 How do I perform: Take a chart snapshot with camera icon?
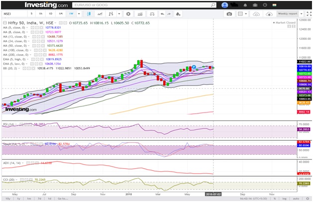click(x=229, y=14)
